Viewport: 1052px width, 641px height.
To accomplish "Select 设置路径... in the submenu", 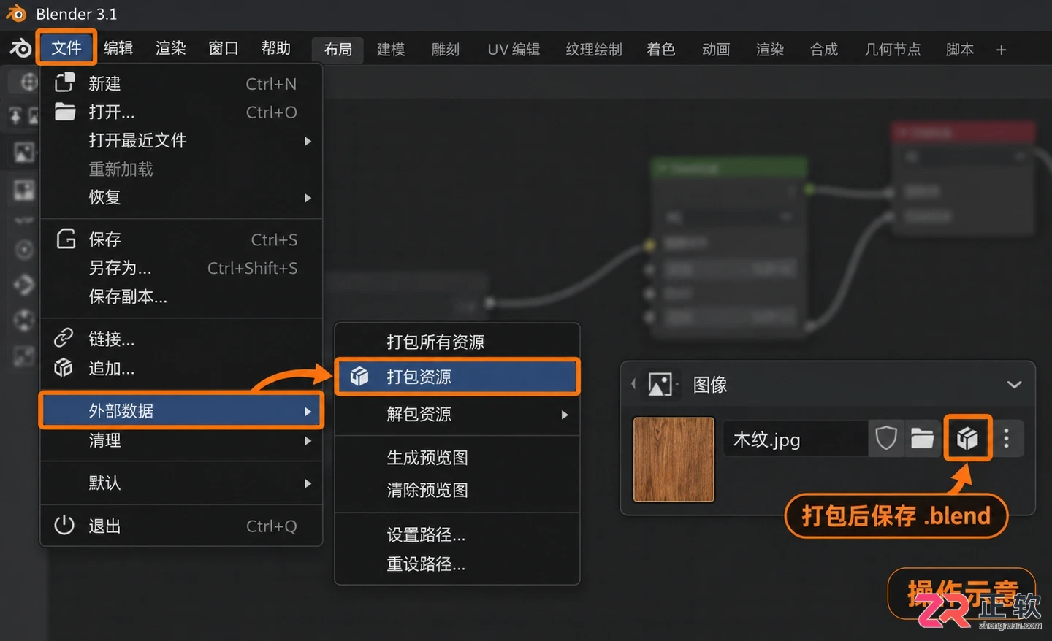I will point(457,534).
